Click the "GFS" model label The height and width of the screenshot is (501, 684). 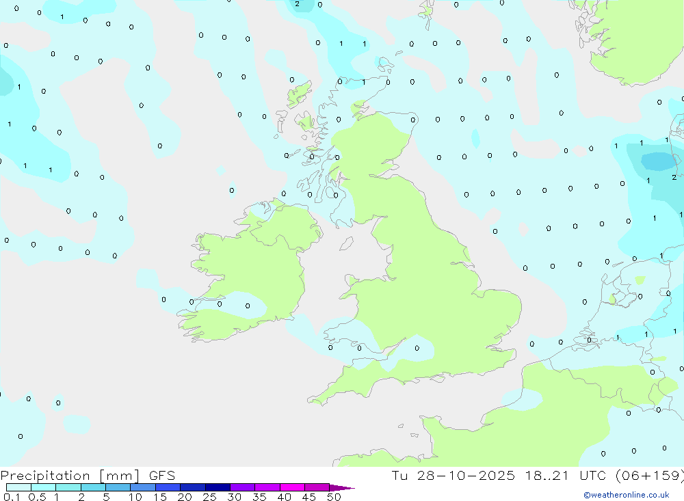(162, 476)
